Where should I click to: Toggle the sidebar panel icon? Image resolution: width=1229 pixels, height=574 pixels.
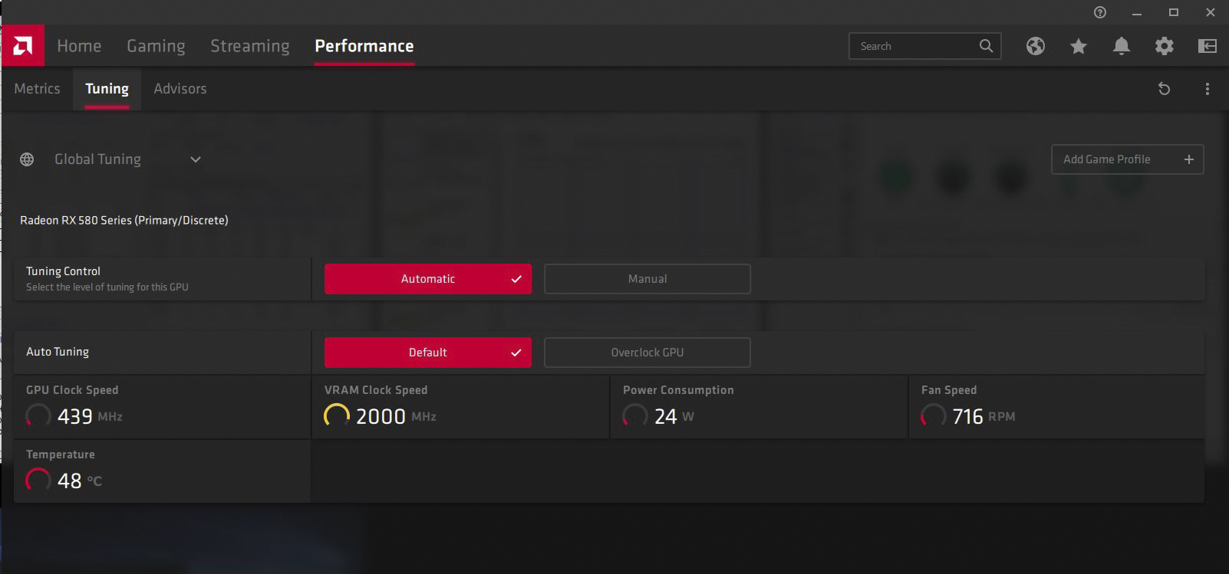tap(1208, 46)
